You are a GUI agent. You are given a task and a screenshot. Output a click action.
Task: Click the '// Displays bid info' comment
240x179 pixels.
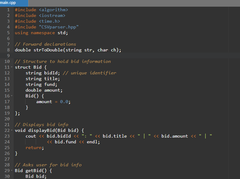pos(42,125)
